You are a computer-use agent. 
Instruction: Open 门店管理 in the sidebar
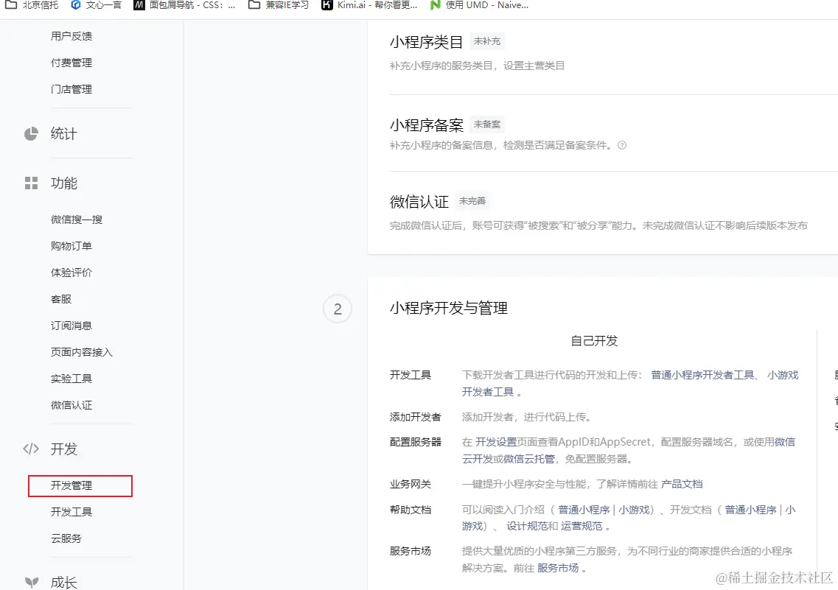(71, 89)
